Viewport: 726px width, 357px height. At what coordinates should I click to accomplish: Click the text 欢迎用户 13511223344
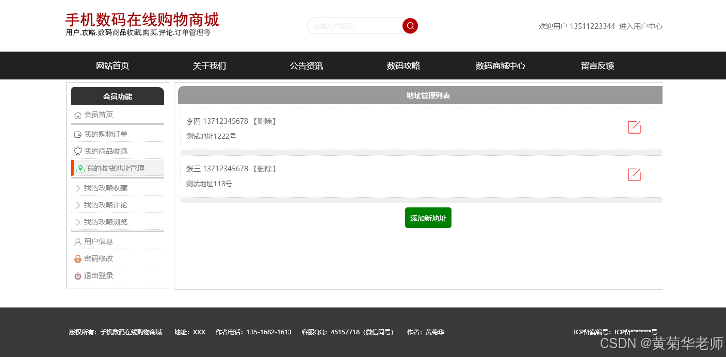click(577, 26)
